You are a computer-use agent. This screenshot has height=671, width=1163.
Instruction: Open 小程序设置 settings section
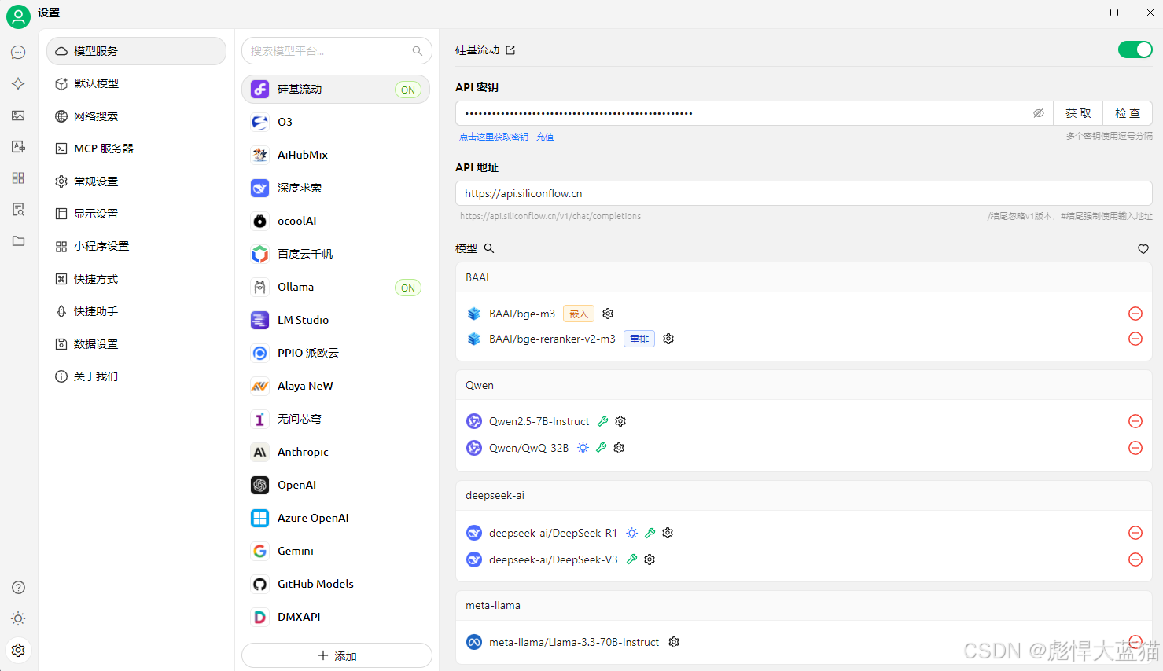tap(137, 246)
